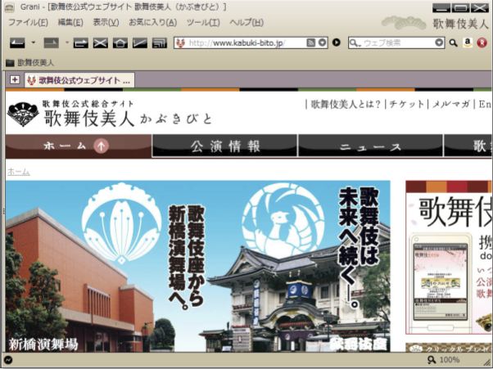The image size is (493, 369).
Task: Expand the search engine dropdown arrow
Action: point(439,43)
